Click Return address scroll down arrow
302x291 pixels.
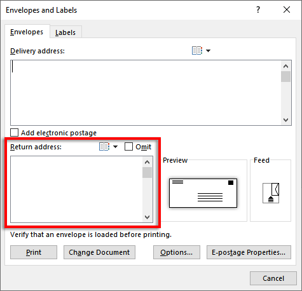pos(147,217)
